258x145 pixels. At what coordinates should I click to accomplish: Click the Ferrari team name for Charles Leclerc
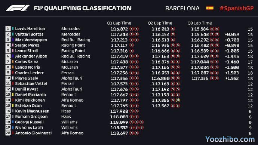click(x=68, y=72)
